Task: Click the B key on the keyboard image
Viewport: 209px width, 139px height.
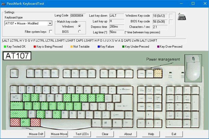Action: pos(65,114)
